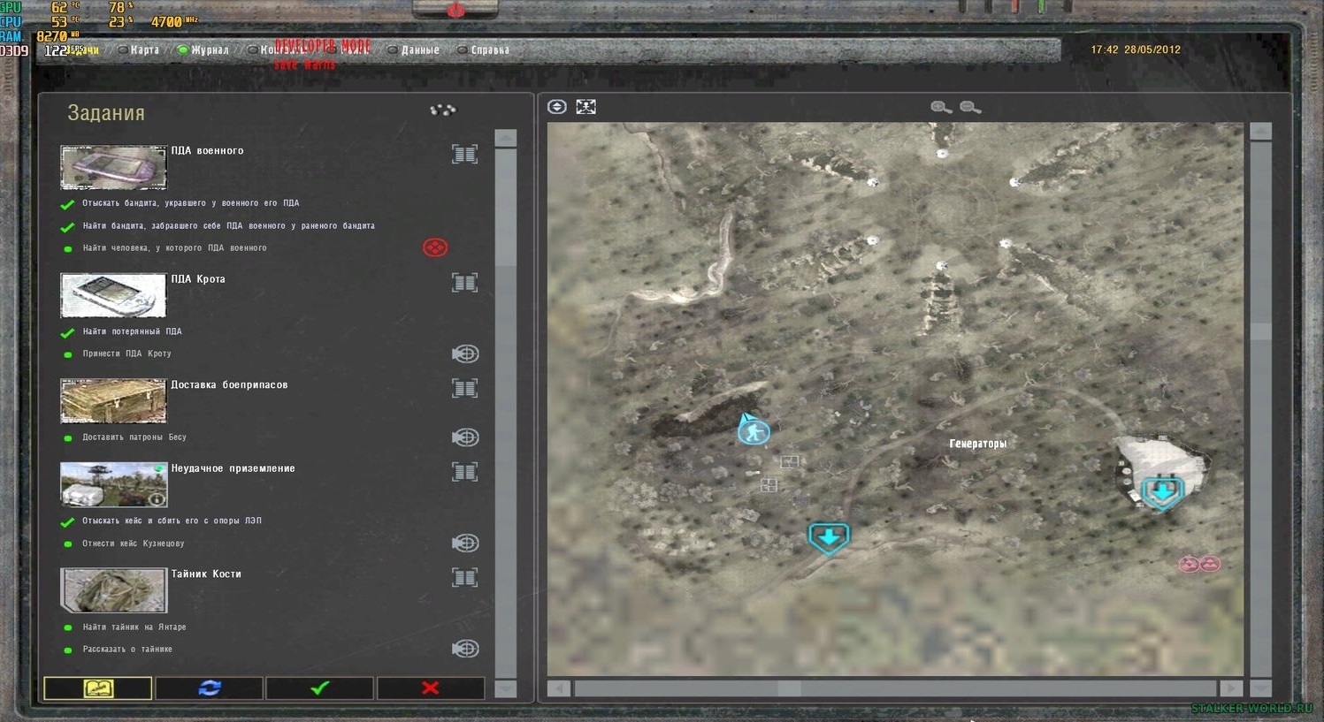Select ПДА Крота task title
This screenshot has width=1324, height=722.
click(x=198, y=279)
